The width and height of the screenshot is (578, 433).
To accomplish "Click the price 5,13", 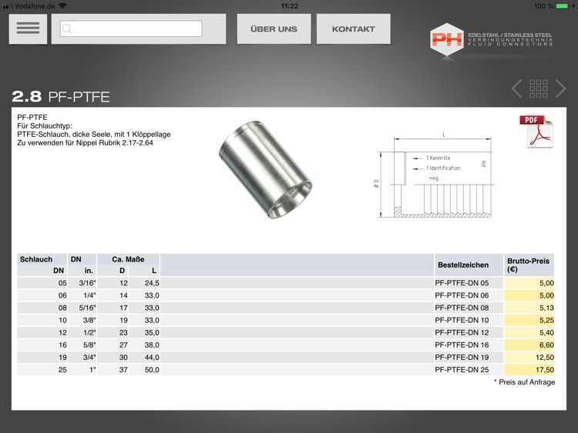I will point(546,308).
